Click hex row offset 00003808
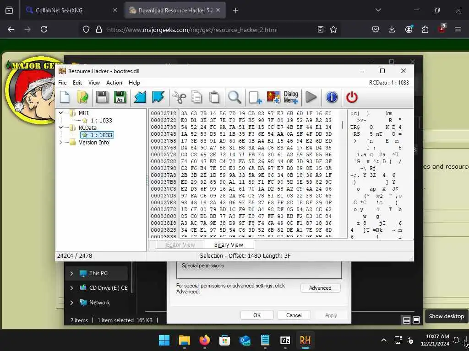The width and height of the screenshot is (469, 351). click(164, 216)
